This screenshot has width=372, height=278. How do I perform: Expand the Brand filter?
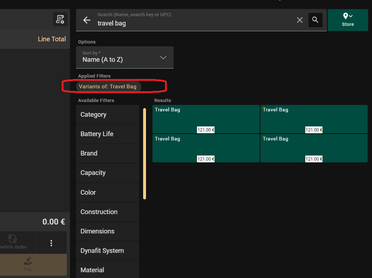(x=107, y=153)
